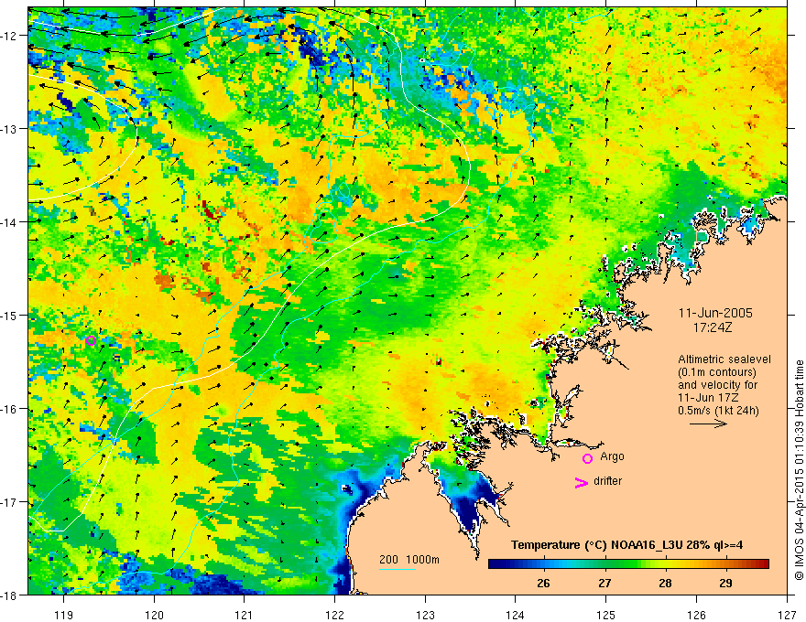Click the longitude axis label 123
This screenshot has width=806, height=622.
point(425,615)
